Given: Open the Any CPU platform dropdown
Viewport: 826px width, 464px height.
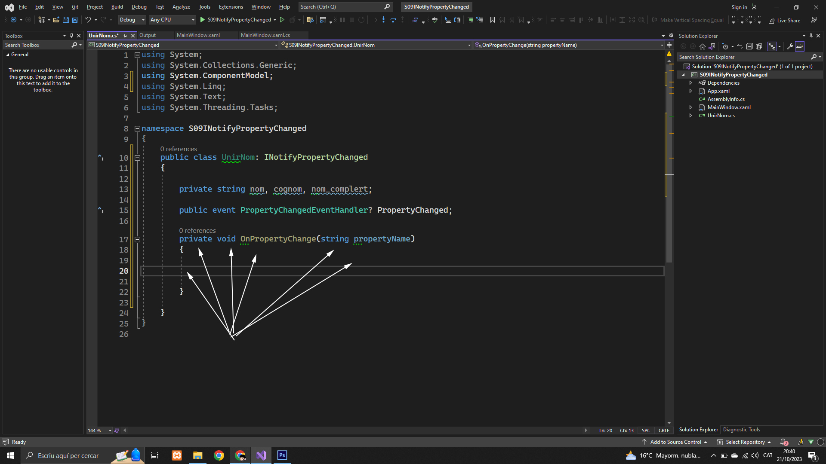Looking at the screenshot, I should [x=172, y=20].
